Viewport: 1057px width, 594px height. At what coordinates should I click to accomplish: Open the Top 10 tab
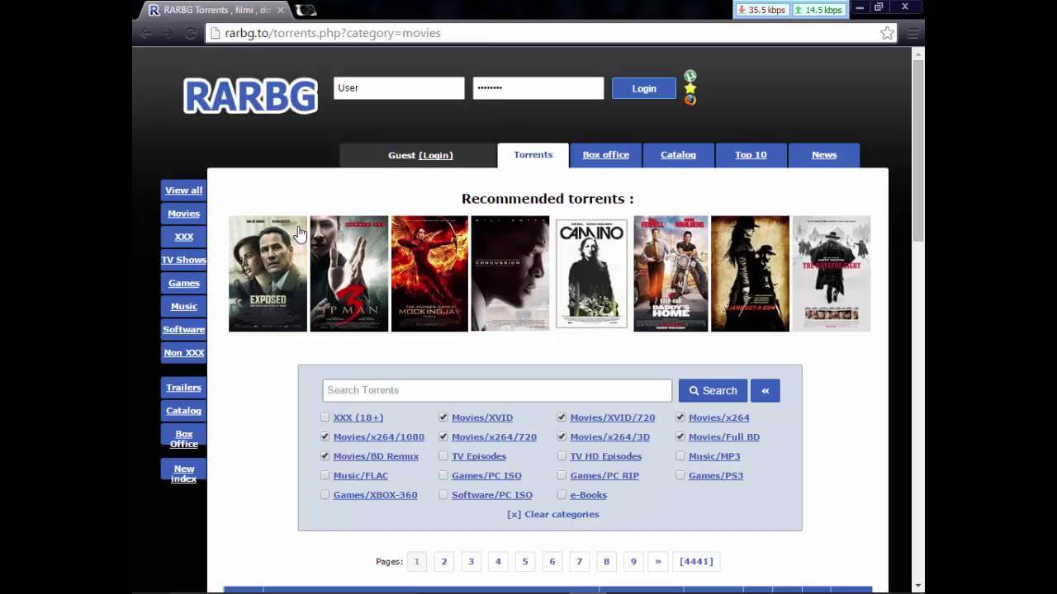[x=751, y=155]
